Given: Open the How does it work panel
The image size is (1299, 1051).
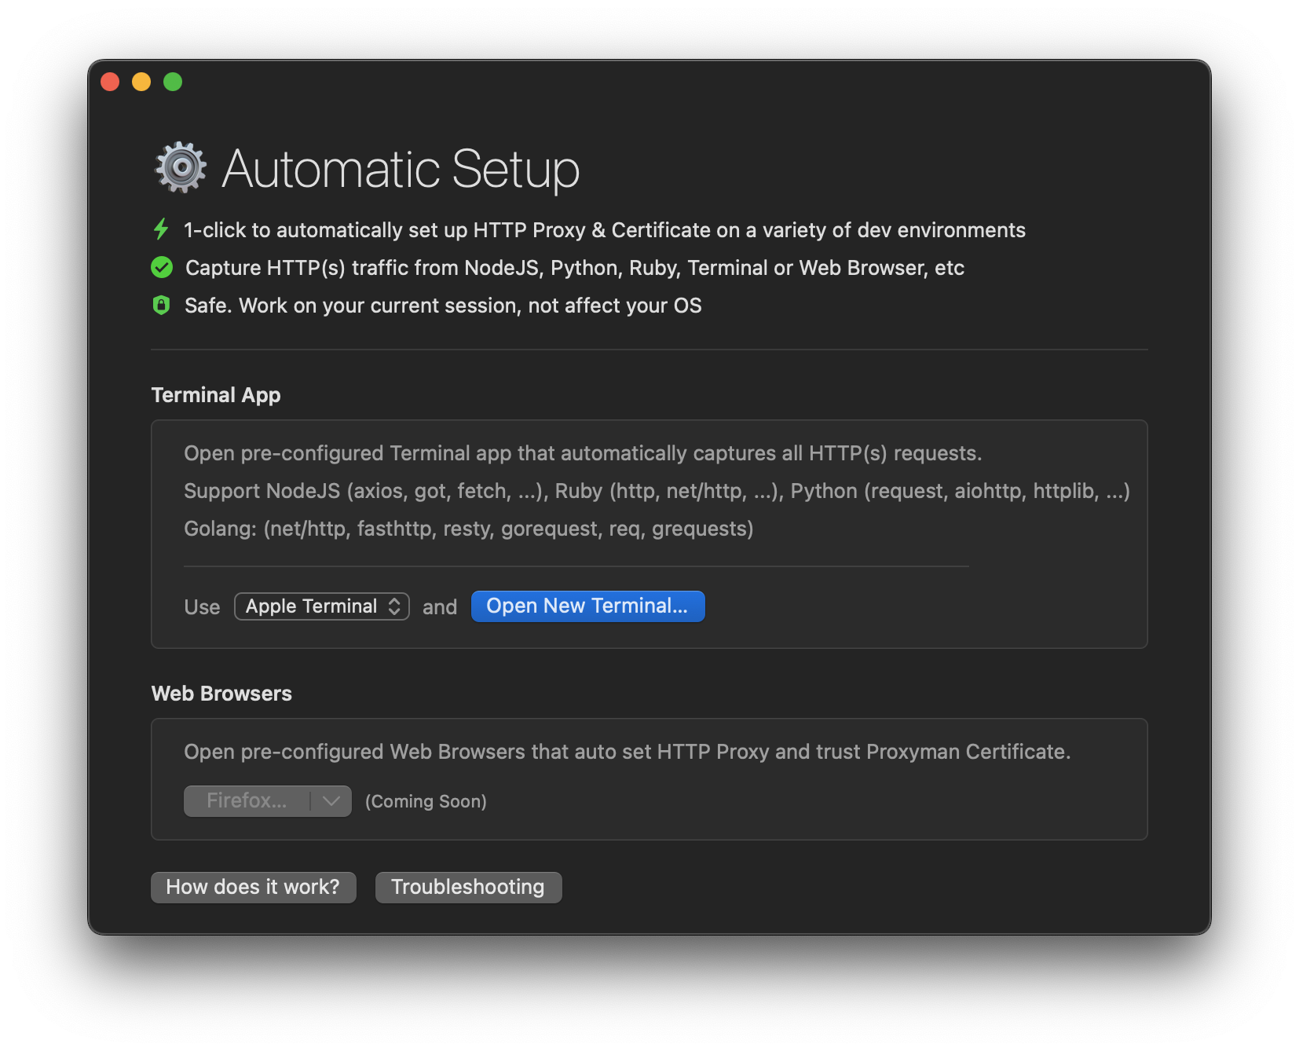Looking at the screenshot, I should 253,887.
